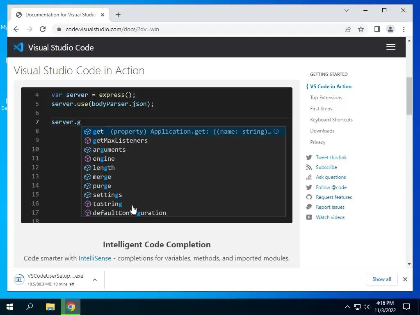Viewport: 420px width, 315px height.
Task: Click the Subscribe link
Action: 326,167
